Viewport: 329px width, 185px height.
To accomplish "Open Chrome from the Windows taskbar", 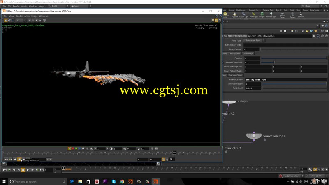I will pos(122,181).
